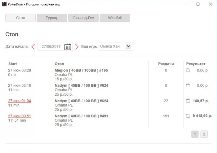217x153 pixels.
Task: Switch to the Турнир tab
Action: point(52,18)
